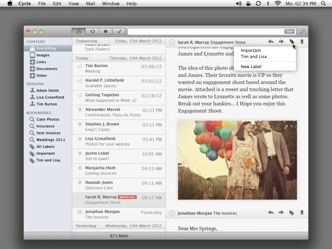Open the balloon couple photo attachment
The width and height of the screenshot is (332, 249).
tap(237, 160)
